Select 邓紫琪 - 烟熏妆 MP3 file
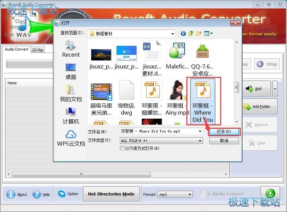287x212 pixels. click(152, 97)
